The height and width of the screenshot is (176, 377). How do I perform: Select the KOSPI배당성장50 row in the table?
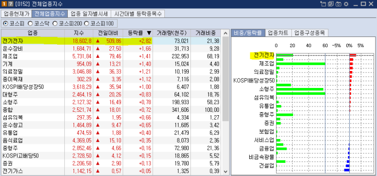pyautogui.click(x=111, y=87)
